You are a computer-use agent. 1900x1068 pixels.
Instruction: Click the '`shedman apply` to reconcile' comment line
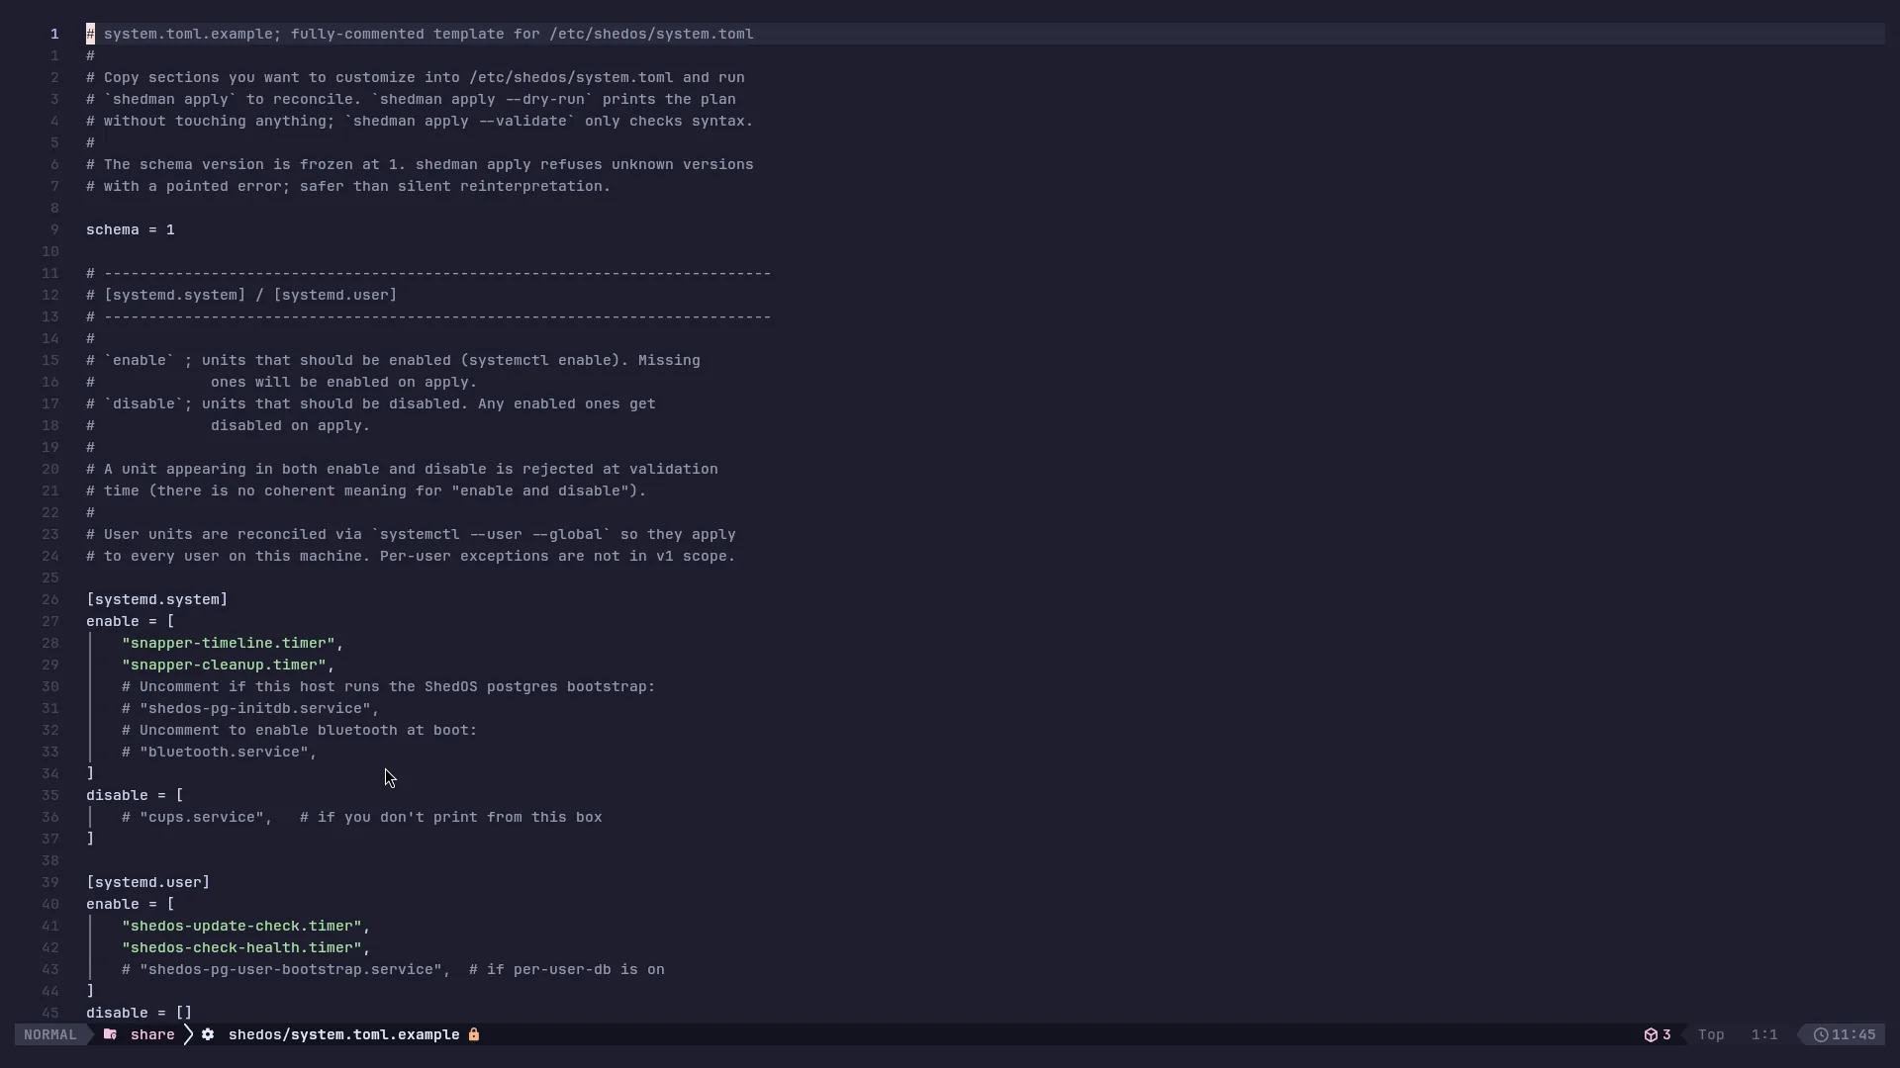[412, 99]
